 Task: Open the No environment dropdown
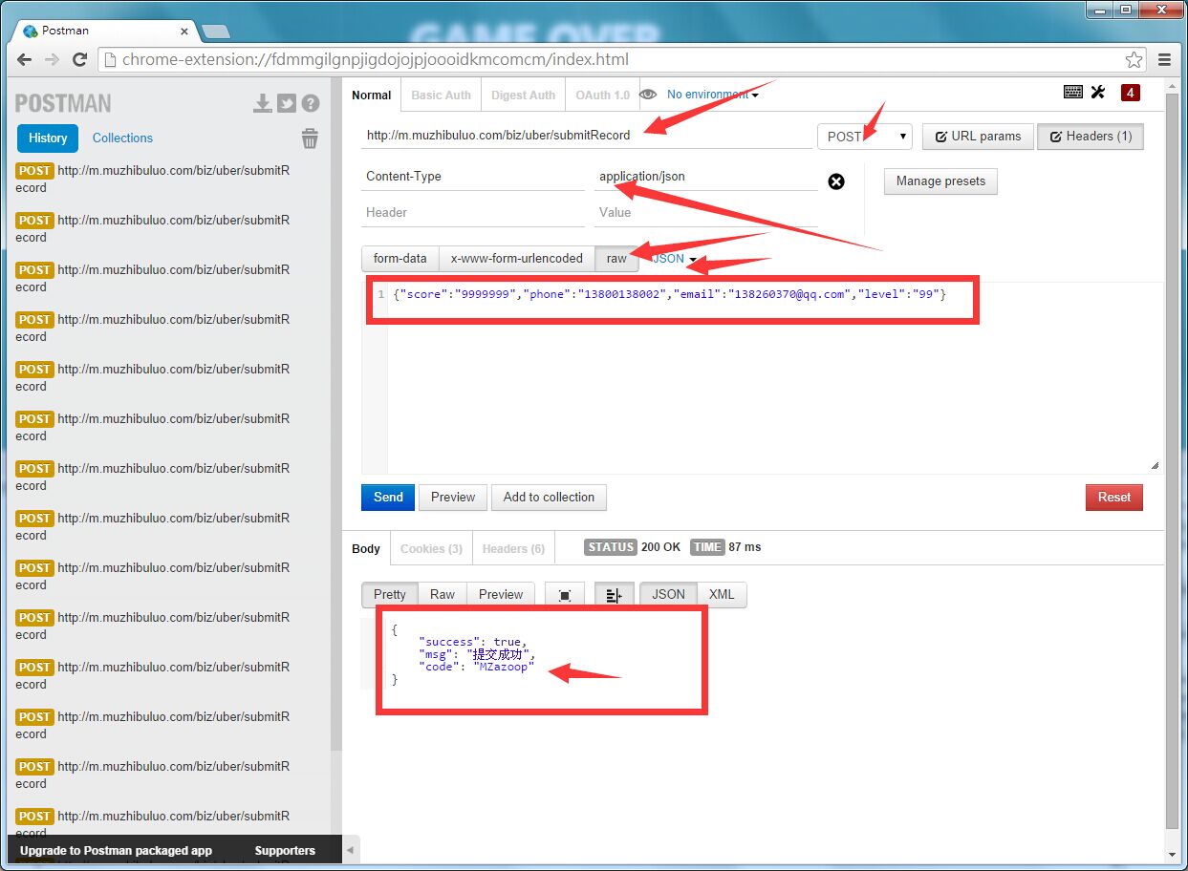713,95
